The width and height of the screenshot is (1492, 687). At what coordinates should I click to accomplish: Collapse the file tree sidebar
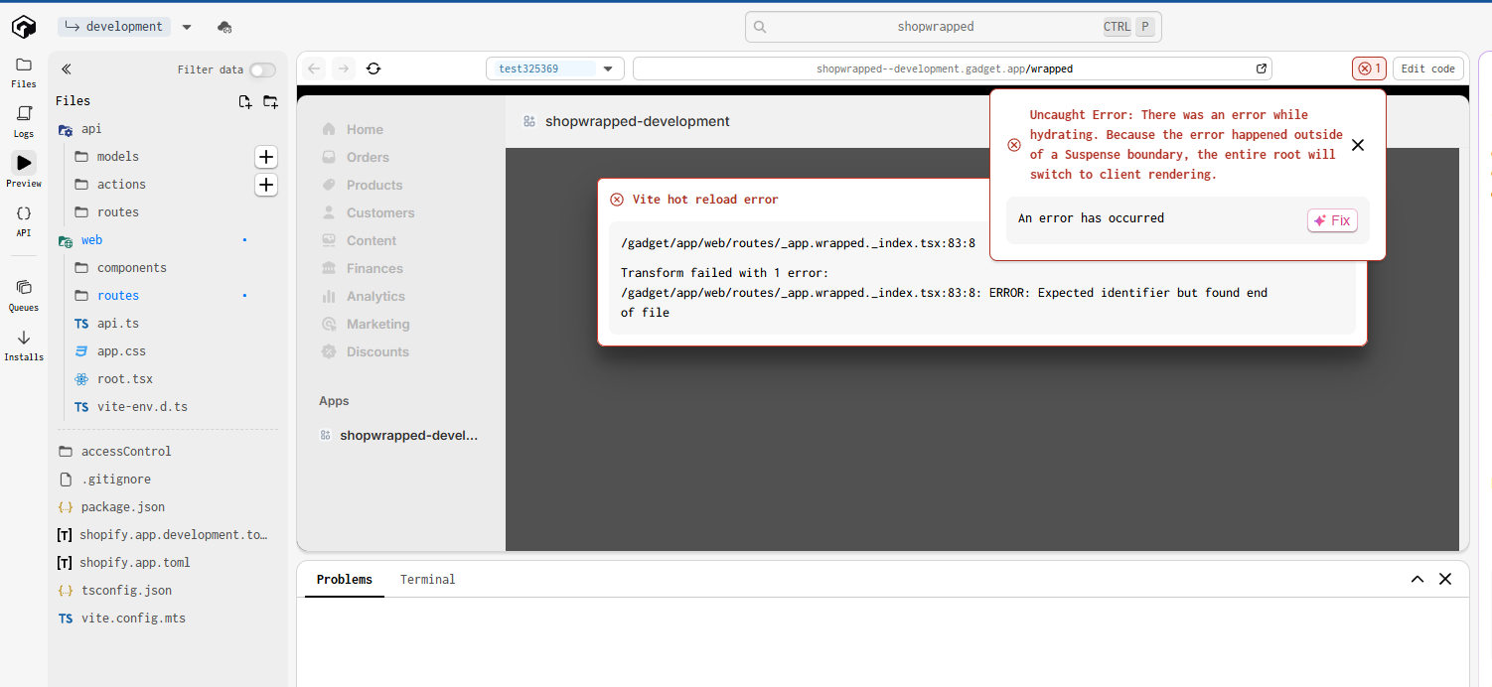pyautogui.click(x=67, y=69)
